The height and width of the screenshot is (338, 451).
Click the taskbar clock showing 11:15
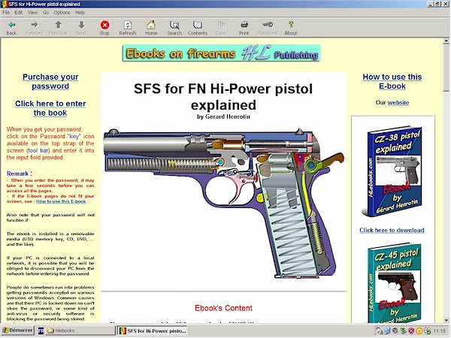439,330
